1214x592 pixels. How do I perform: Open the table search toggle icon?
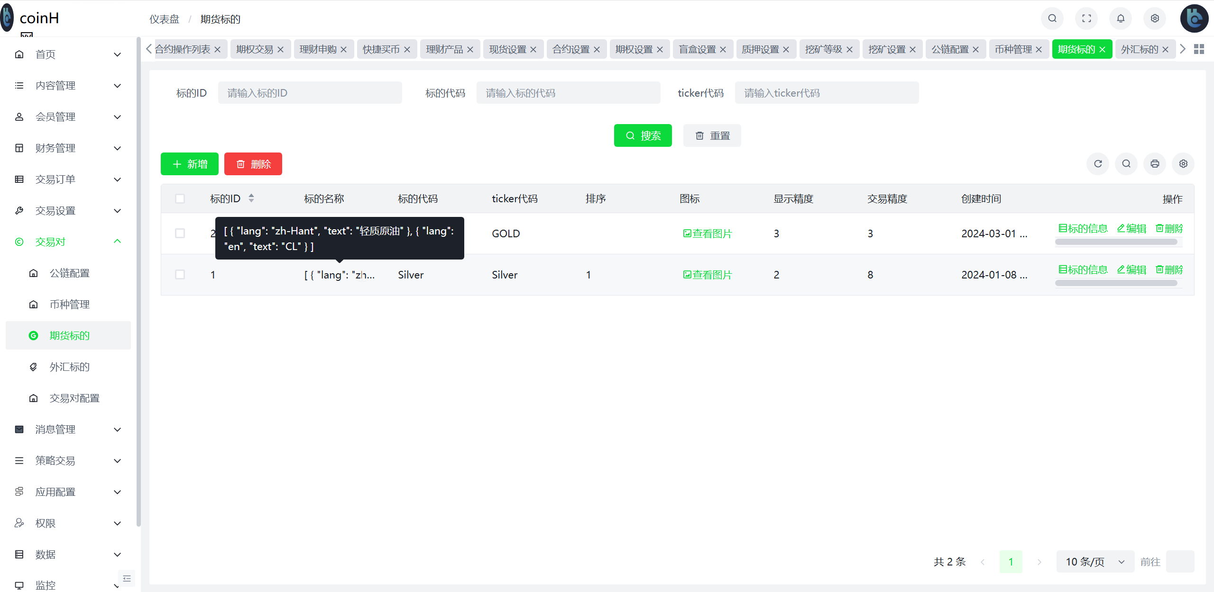pos(1126,163)
